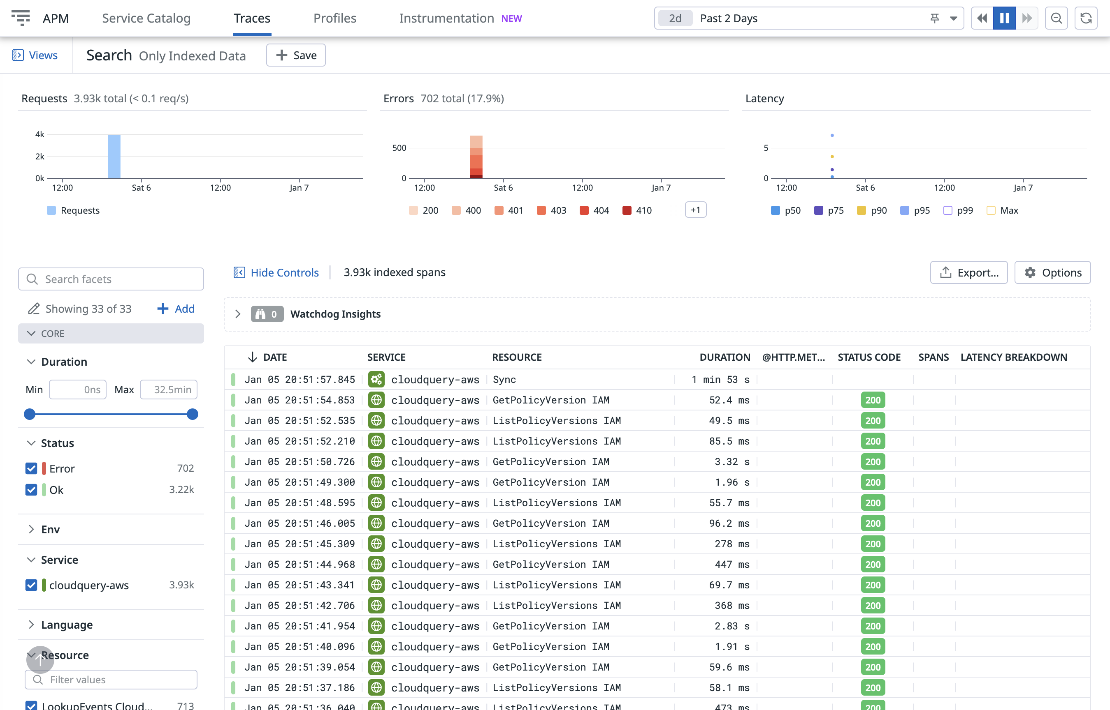Viewport: 1110px width, 710px height.
Task: Open the Options menu
Action: [x=1052, y=272]
